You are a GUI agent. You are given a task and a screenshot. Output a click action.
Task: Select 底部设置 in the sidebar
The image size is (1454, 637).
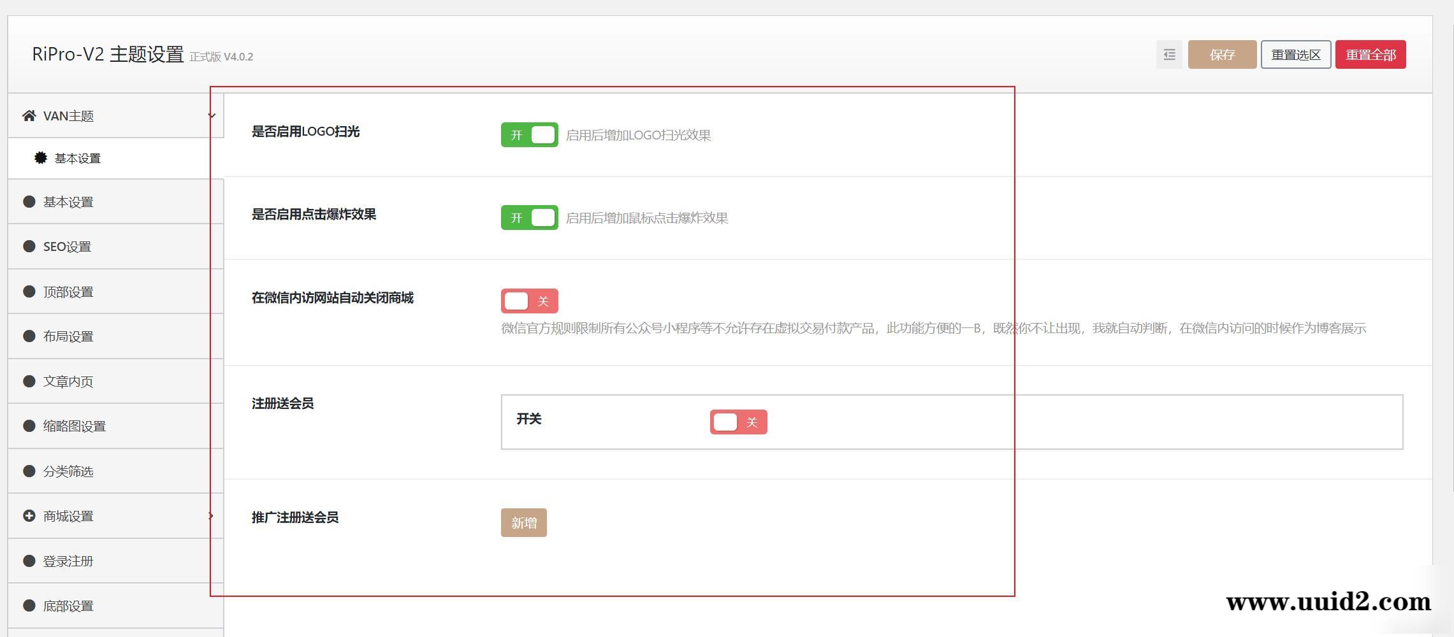coord(68,605)
